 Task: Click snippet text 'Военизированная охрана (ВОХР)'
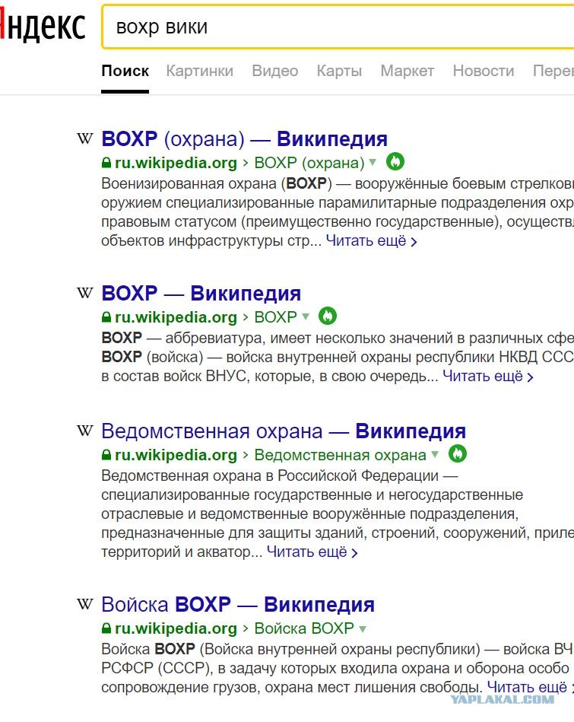[x=217, y=183]
